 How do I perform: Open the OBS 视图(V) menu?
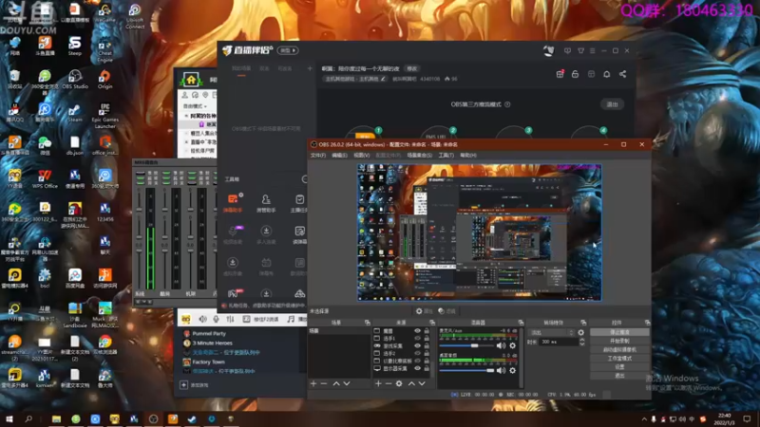click(x=362, y=156)
